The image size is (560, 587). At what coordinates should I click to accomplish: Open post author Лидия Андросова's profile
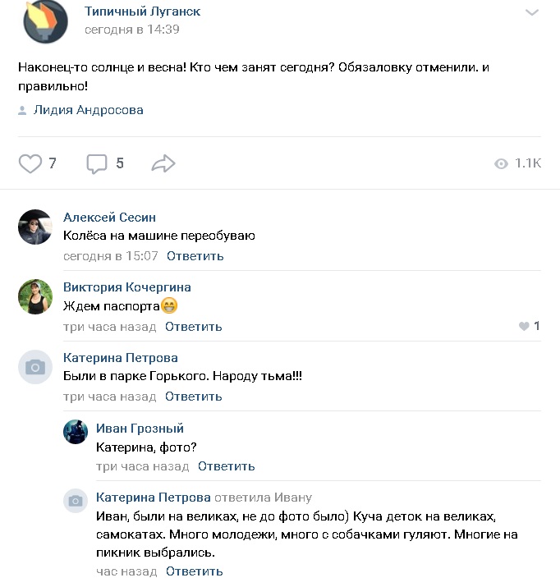tap(89, 110)
